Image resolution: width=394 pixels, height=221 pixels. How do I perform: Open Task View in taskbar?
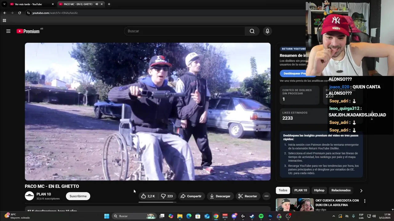pyautogui.click(x=162, y=216)
